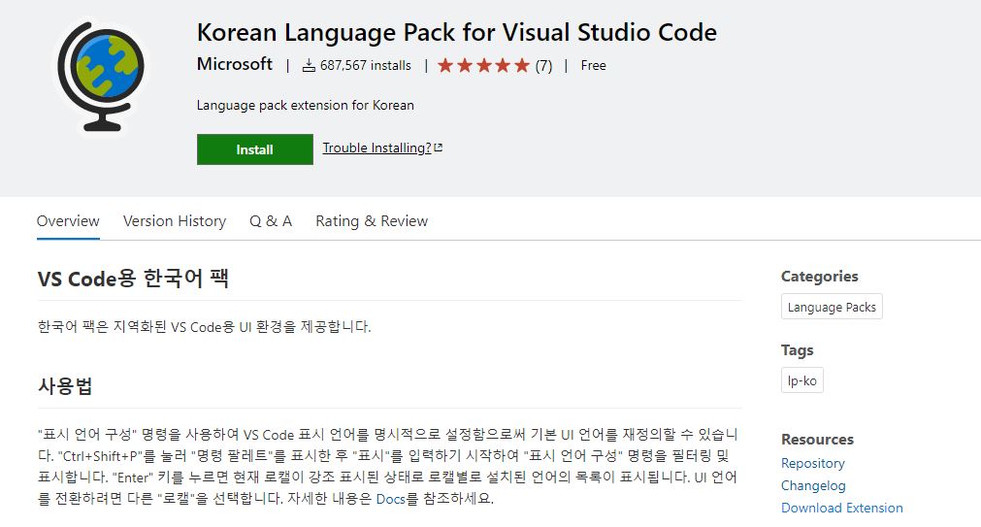981x527 pixels.
Task: Click the (7) review count
Action: (x=543, y=66)
